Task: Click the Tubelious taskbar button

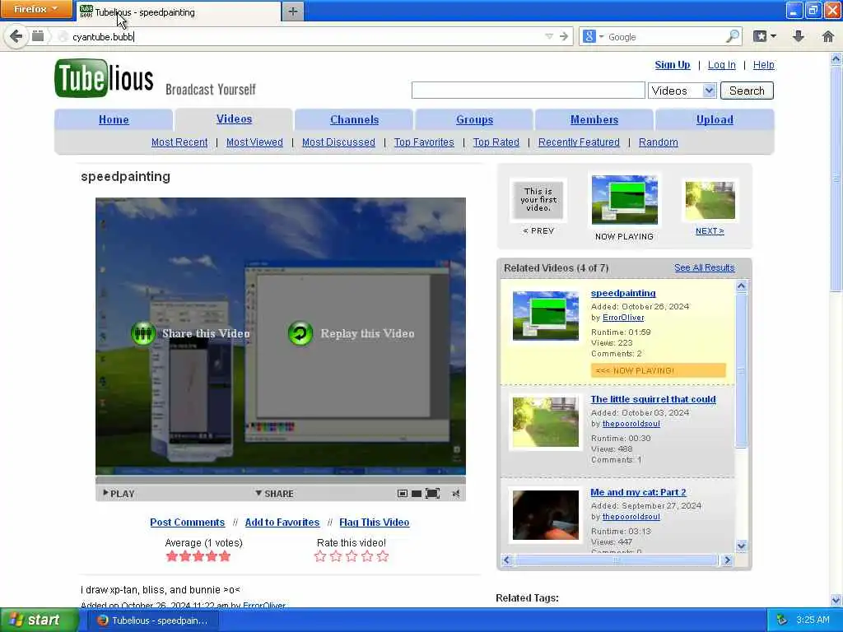Action: pos(152,620)
